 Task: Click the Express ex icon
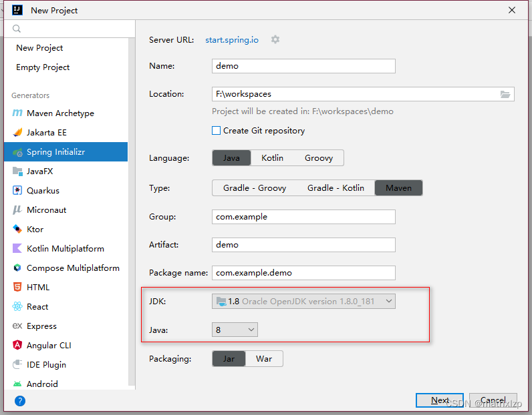(17, 326)
